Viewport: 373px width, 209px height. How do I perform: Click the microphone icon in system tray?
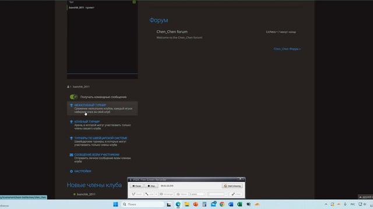tap(345, 204)
